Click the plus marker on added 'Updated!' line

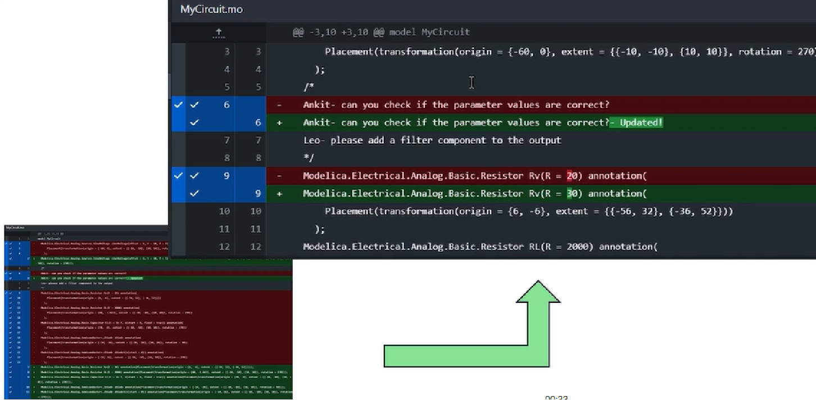(x=279, y=122)
